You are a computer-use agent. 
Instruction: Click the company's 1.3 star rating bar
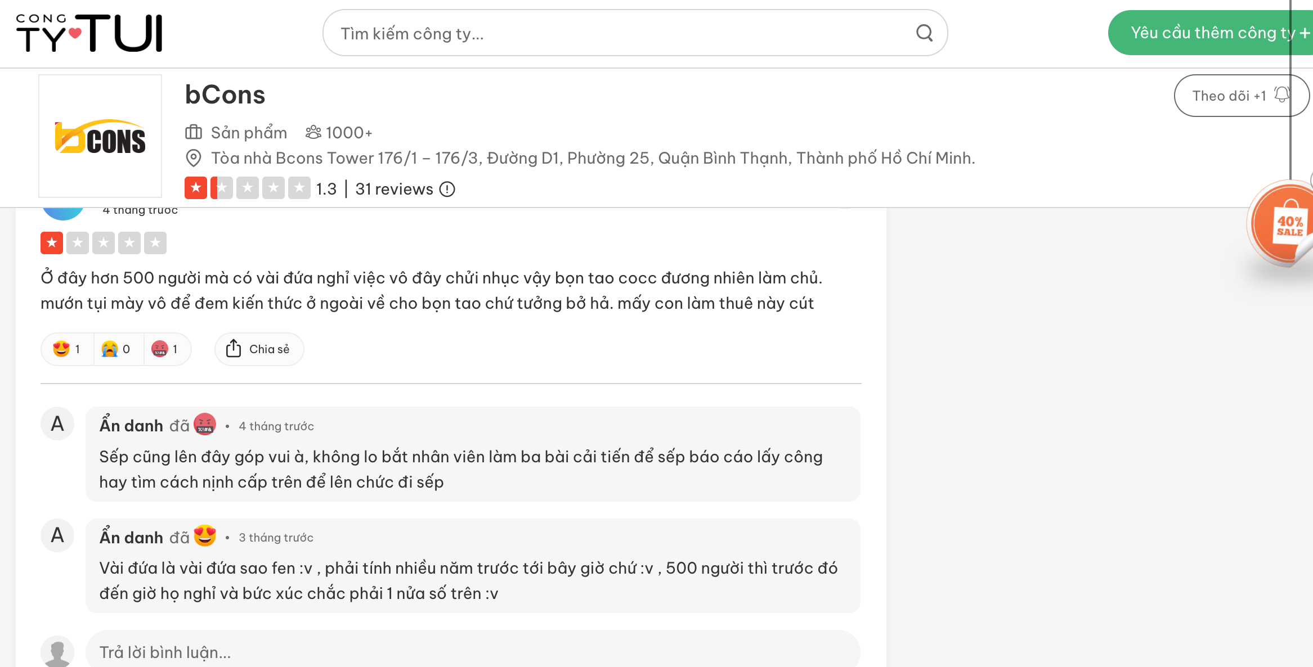[248, 188]
